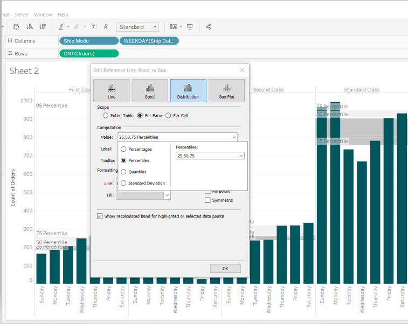Click the Rows shelf icon

click(x=10, y=53)
